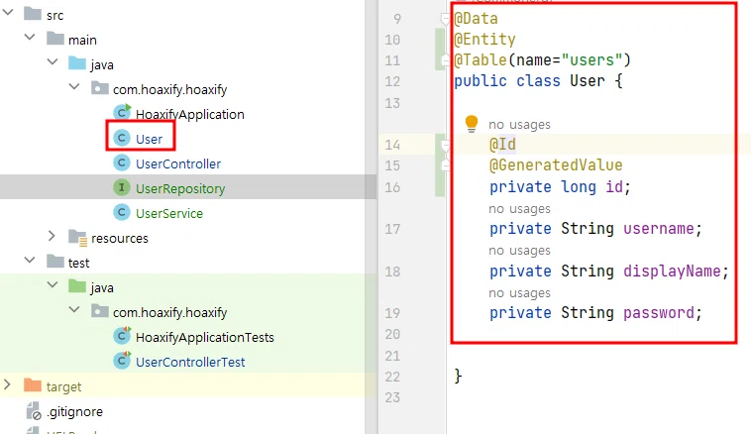This screenshot has height=434, width=751.
Task: Expand the resources folder chevron
Action: [x=52, y=236]
